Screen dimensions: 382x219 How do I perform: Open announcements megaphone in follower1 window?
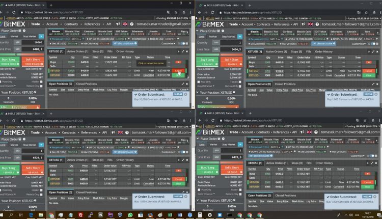coord(304,24)
